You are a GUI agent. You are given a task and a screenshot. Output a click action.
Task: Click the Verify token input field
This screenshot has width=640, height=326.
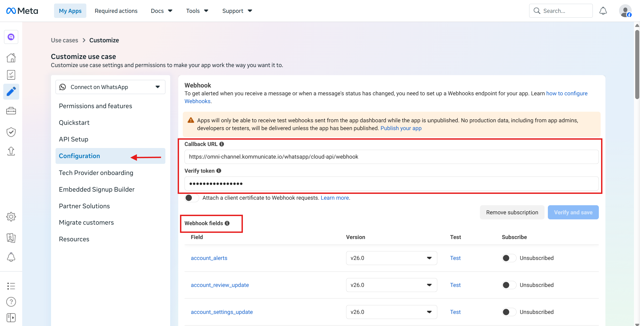pyautogui.click(x=392, y=184)
